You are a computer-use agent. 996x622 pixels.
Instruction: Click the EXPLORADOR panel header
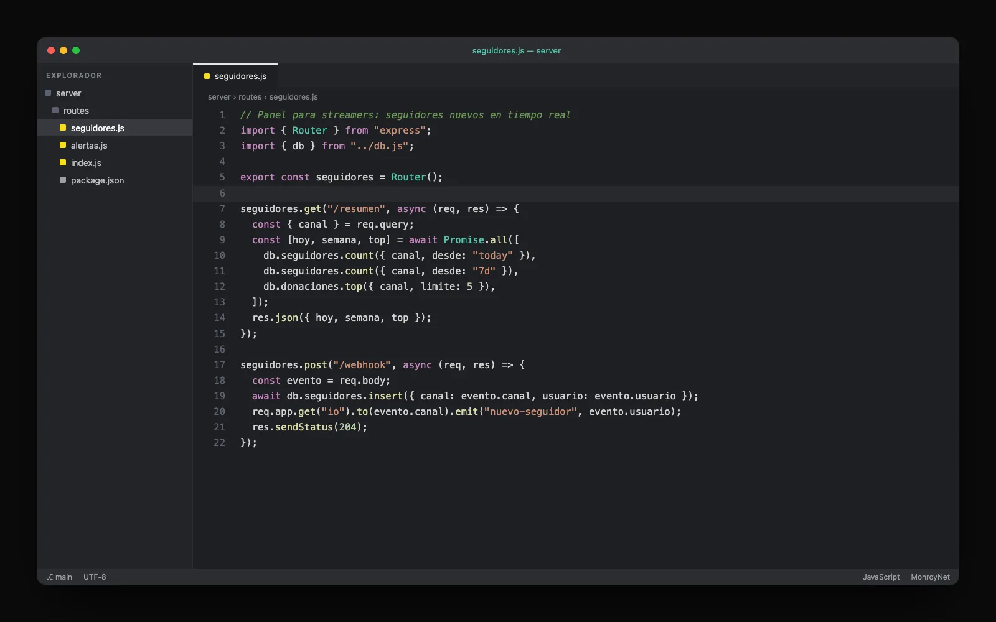click(73, 75)
